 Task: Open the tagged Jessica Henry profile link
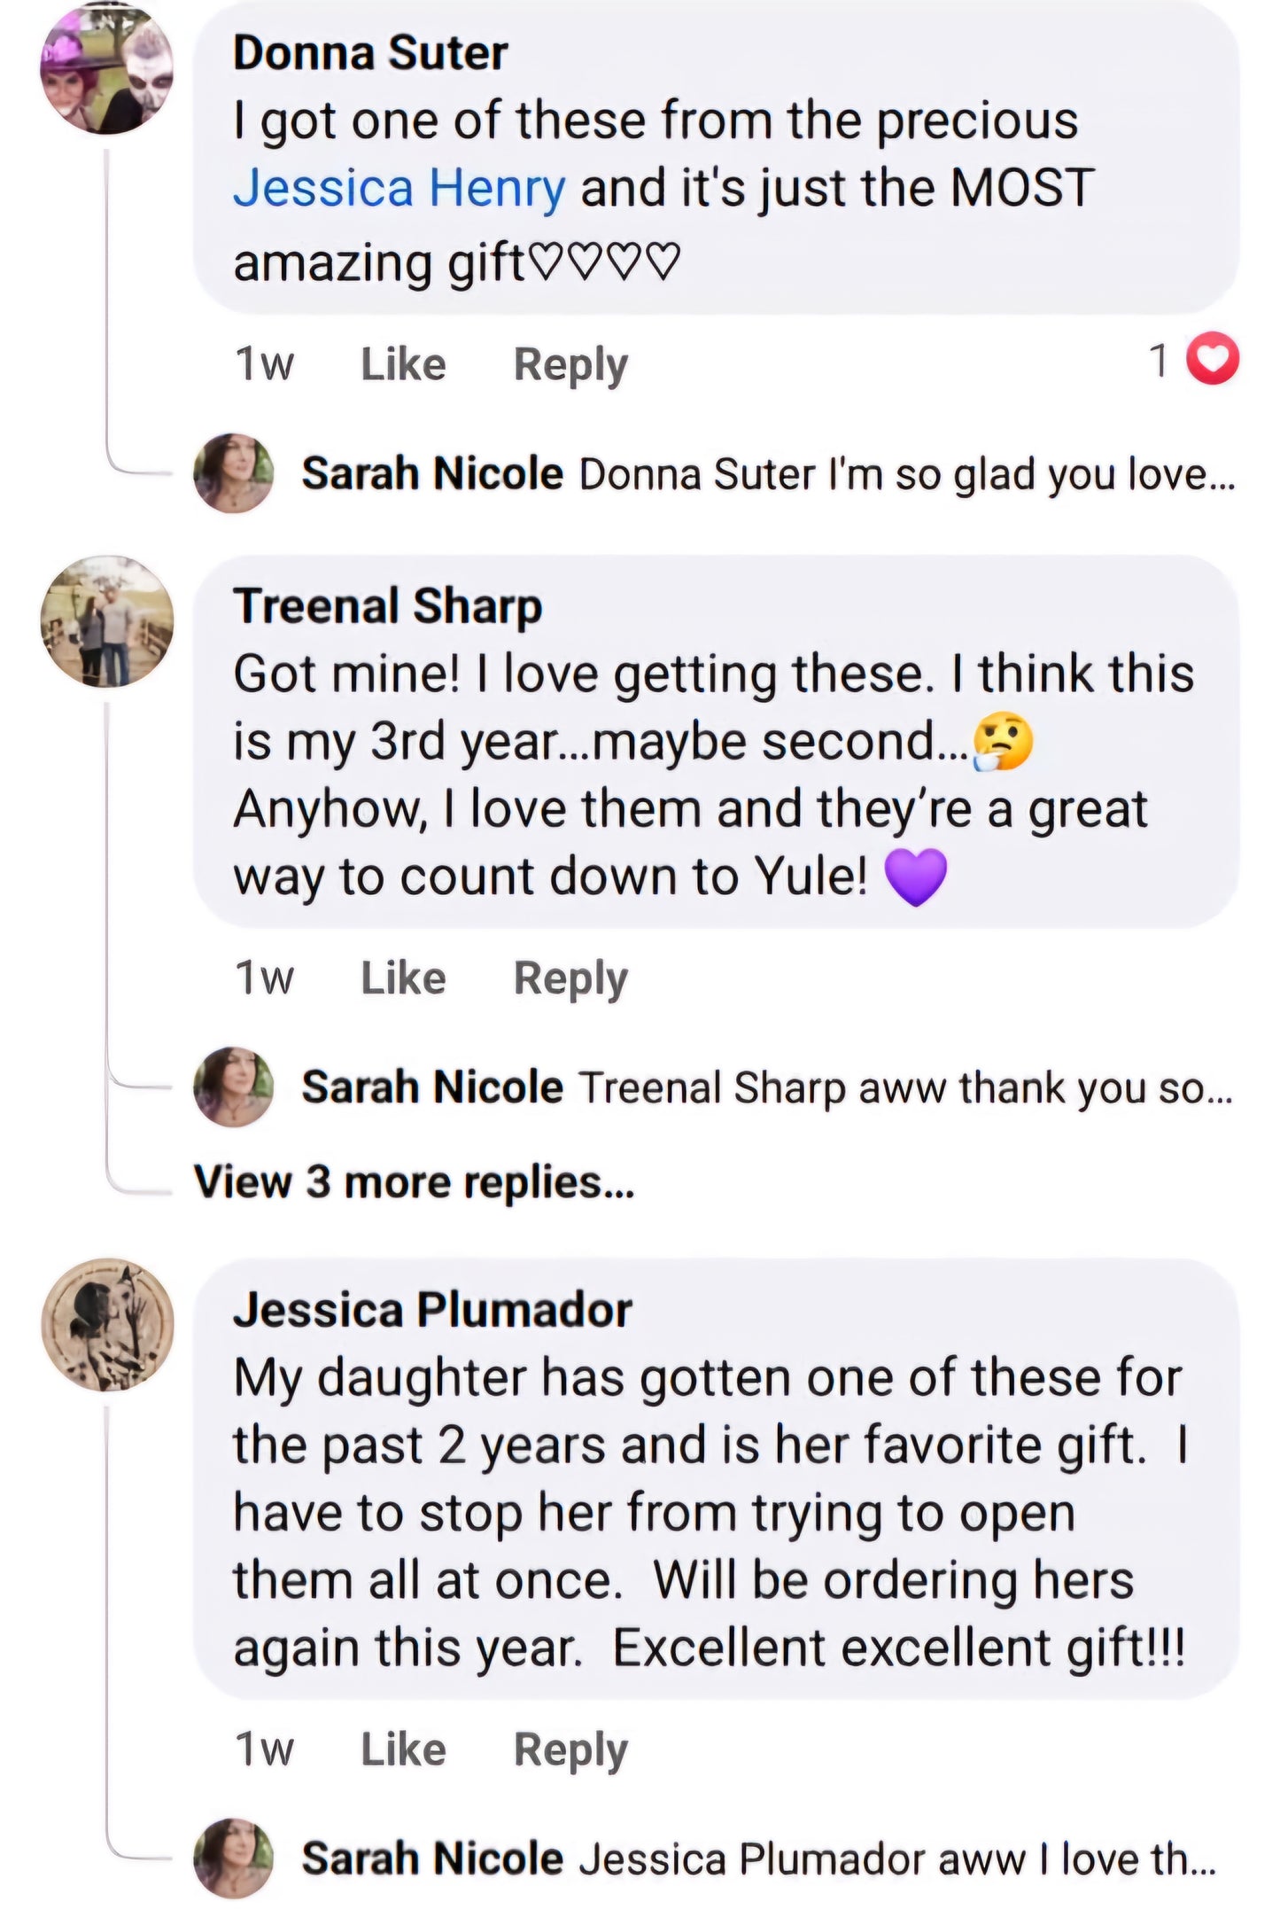coord(399,188)
